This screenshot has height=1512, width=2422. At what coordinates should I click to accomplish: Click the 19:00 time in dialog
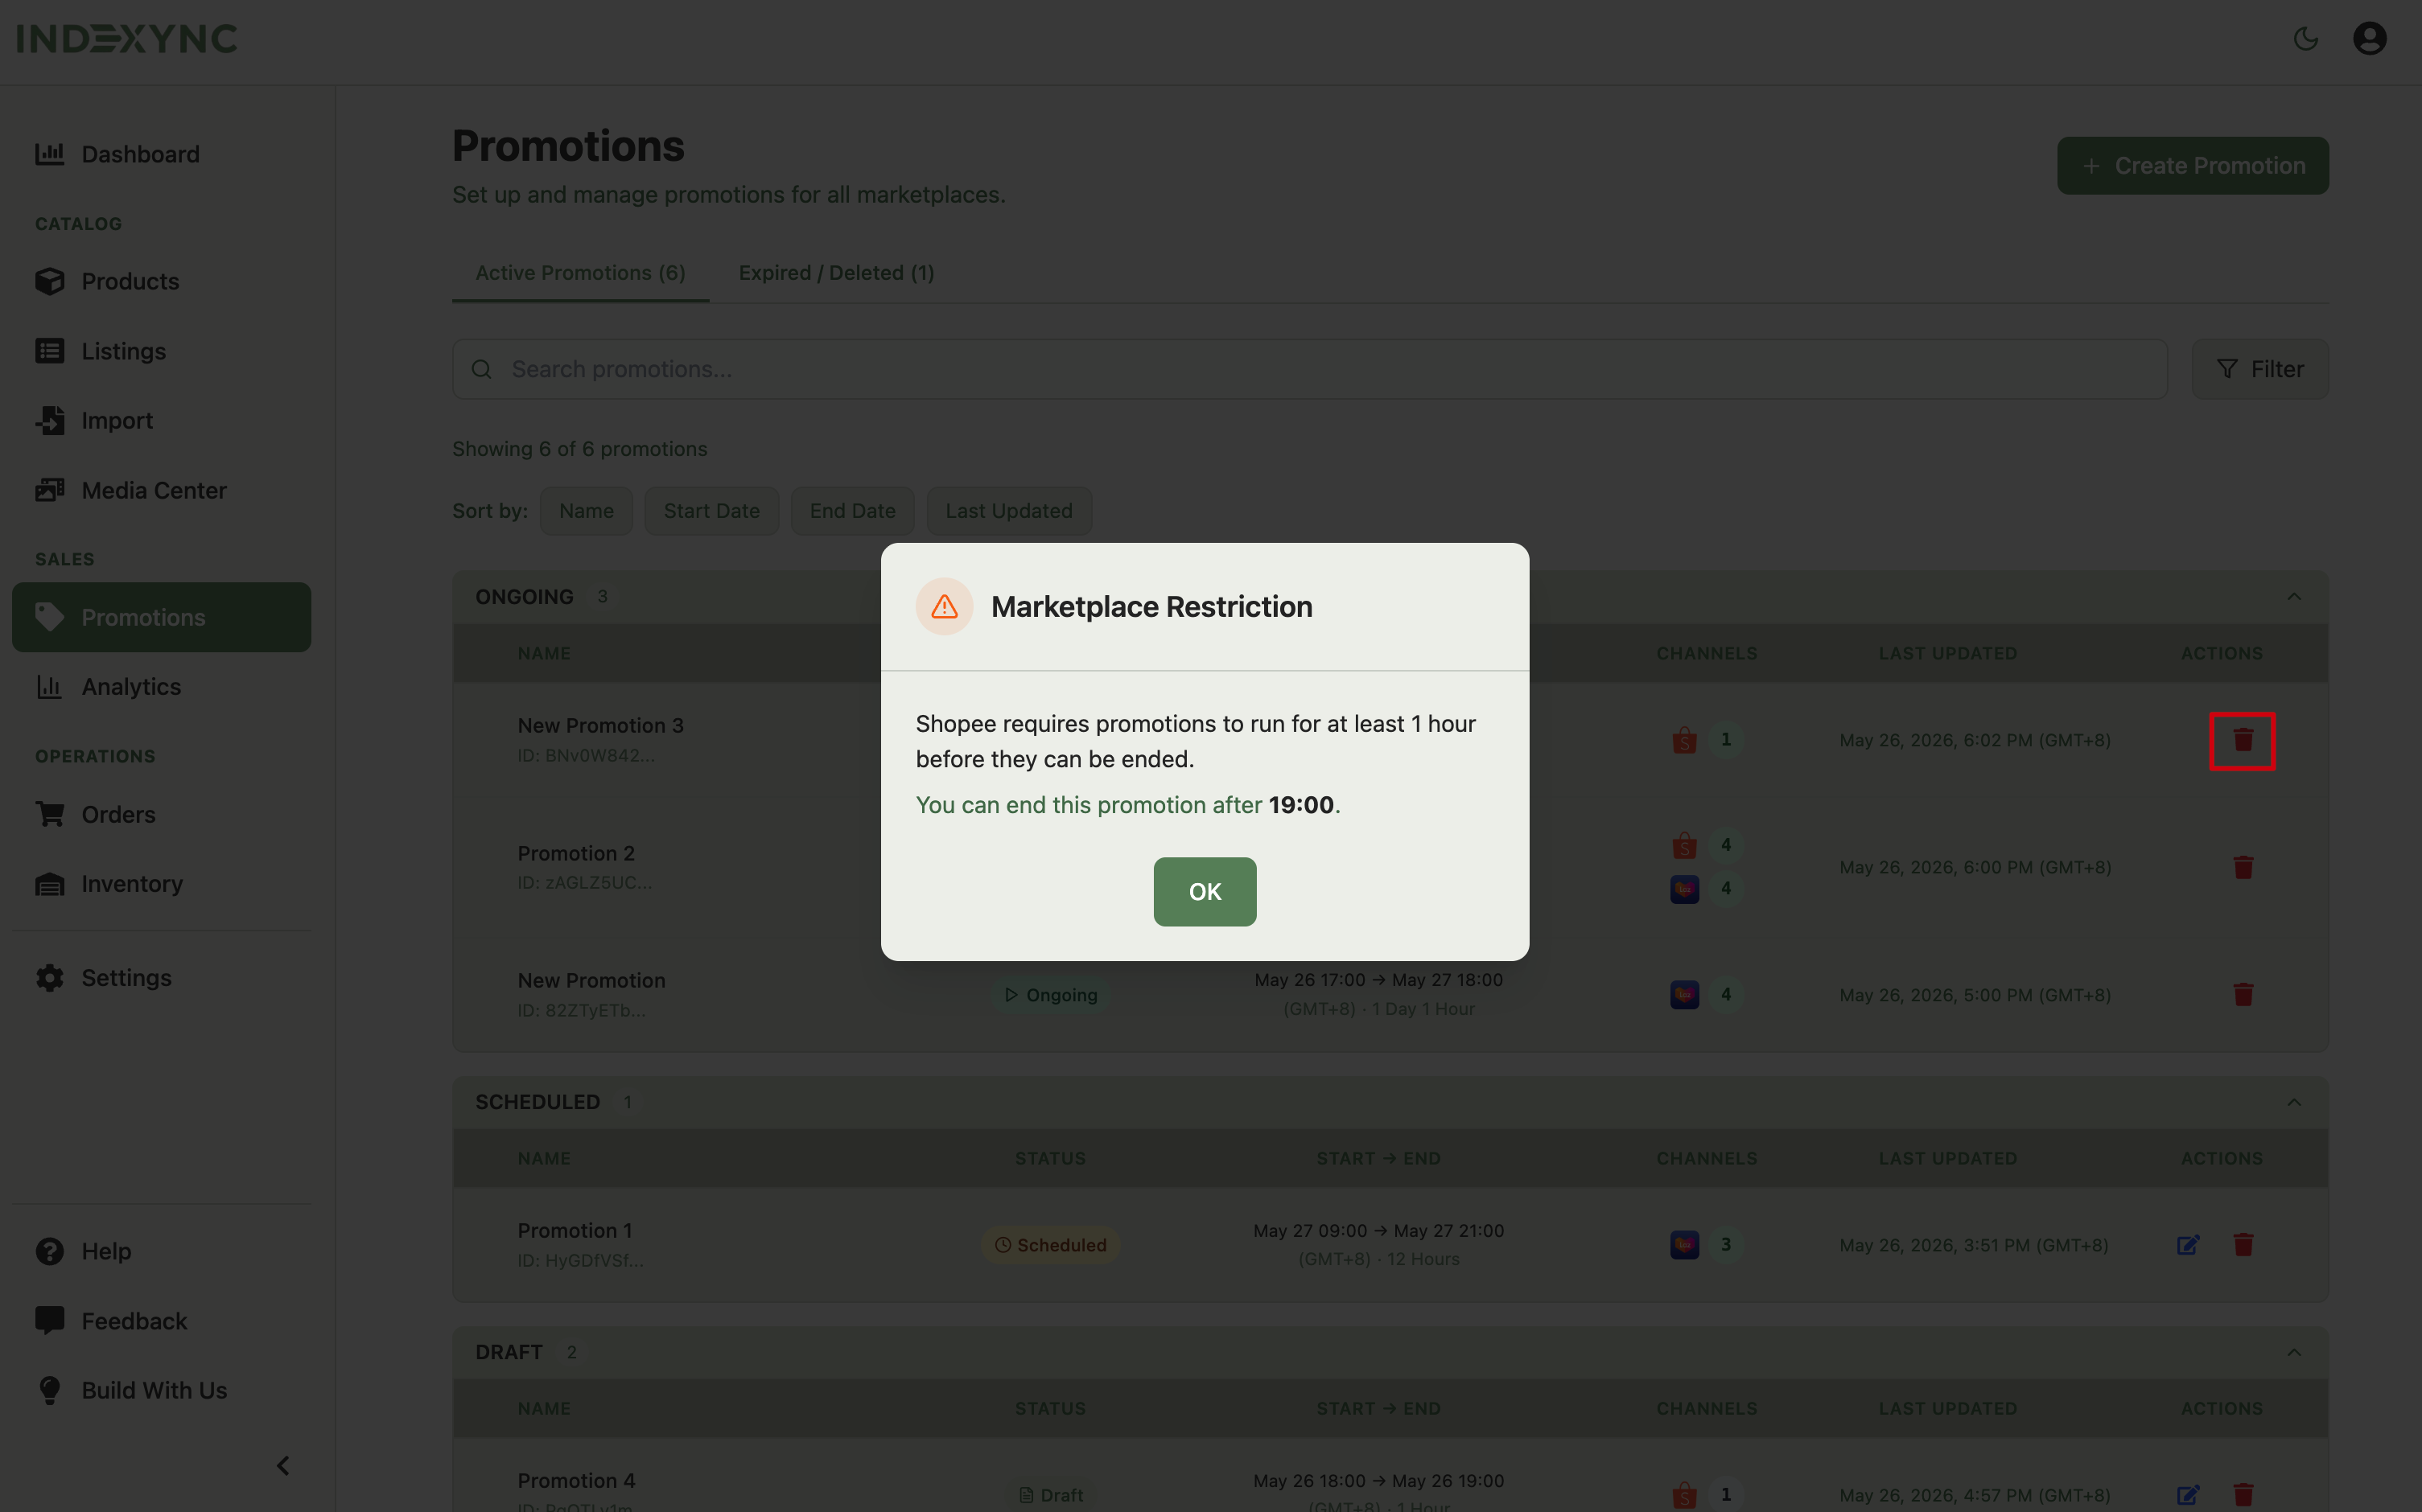[x=1300, y=804]
